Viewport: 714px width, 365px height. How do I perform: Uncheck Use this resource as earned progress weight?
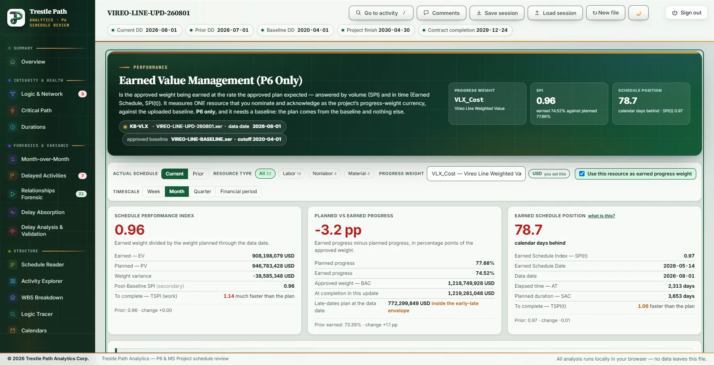click(582, 174)
